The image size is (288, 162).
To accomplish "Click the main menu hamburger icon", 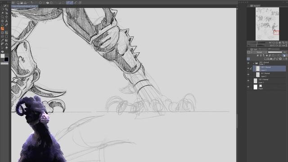I will [13, 3].
